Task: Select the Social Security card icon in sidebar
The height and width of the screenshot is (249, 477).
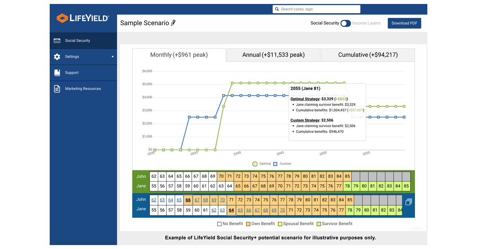Action: [57, 41]
